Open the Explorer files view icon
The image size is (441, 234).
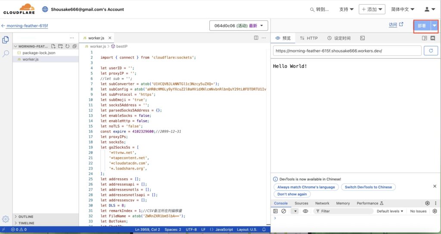click(5, 40)
